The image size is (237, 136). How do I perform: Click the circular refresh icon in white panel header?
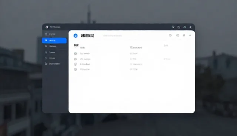click(178, 35)
